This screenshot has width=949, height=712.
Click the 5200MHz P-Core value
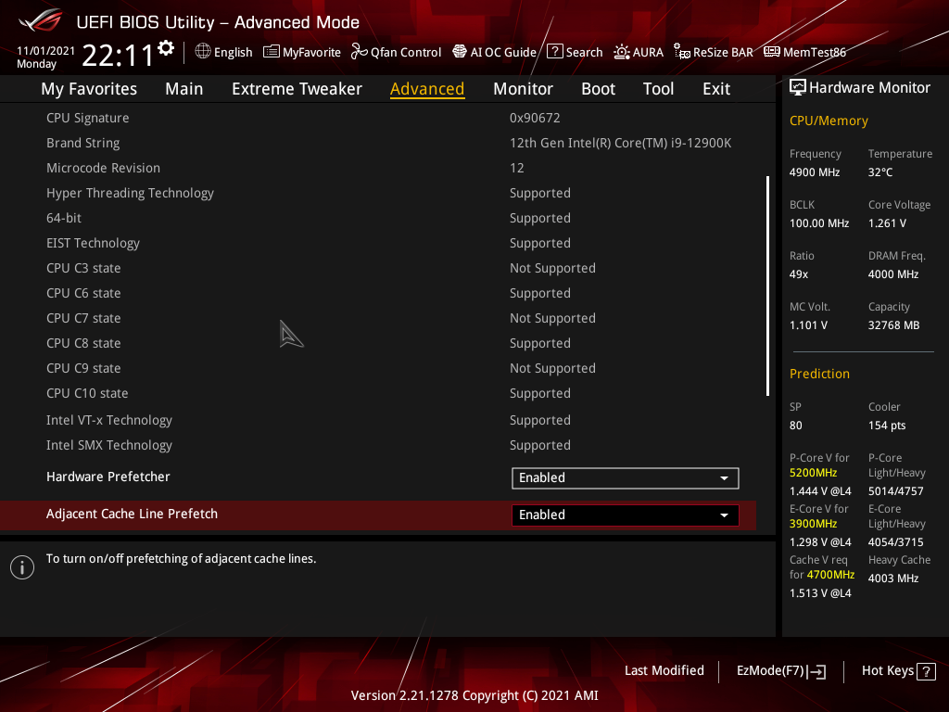814,473
